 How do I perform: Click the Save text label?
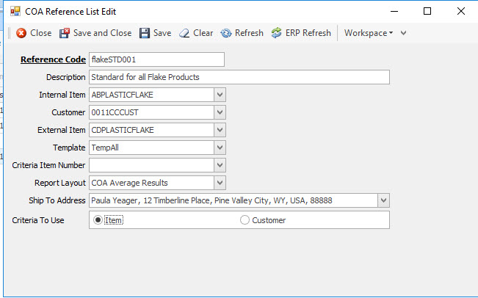162,33
